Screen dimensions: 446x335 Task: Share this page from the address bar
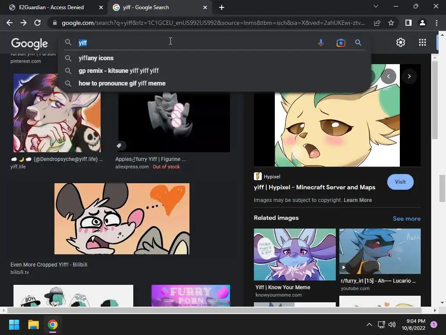pyautogui.click(x=377, y=23)
